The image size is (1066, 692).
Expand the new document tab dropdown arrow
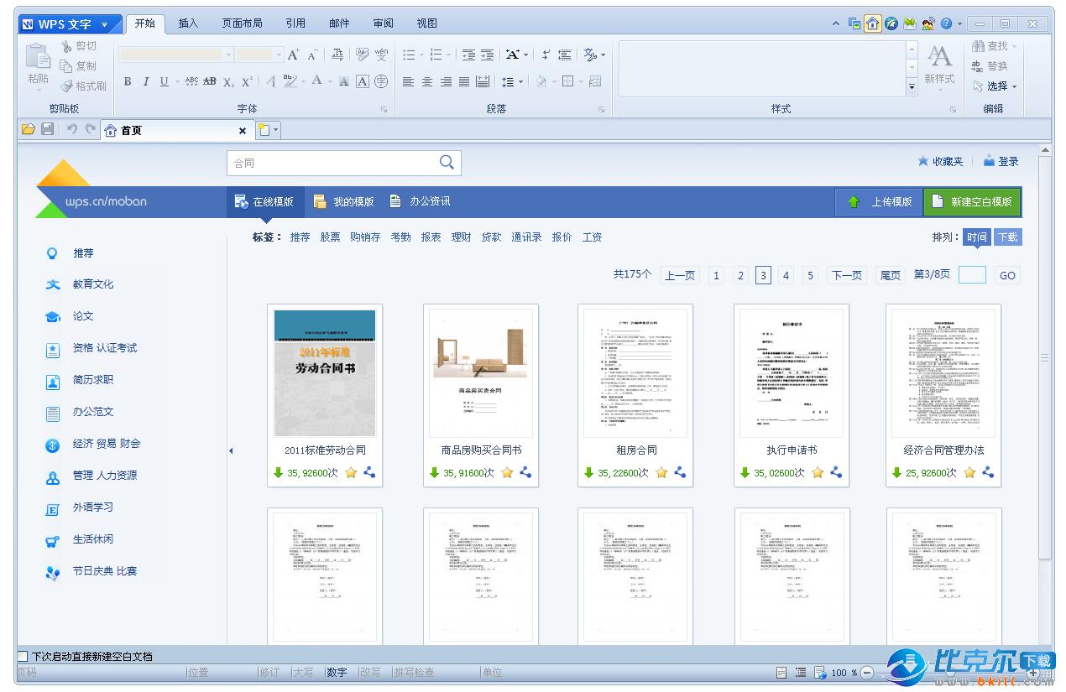click(x=275, y=130)
